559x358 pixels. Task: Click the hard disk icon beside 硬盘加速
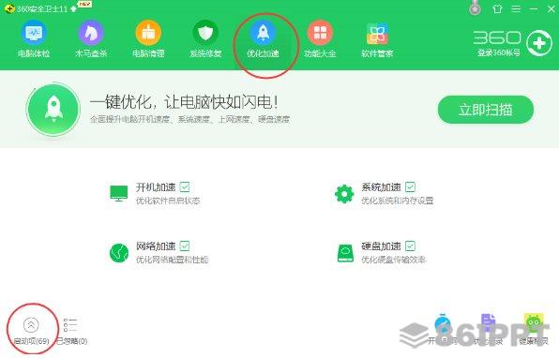(x=345, y=253)
